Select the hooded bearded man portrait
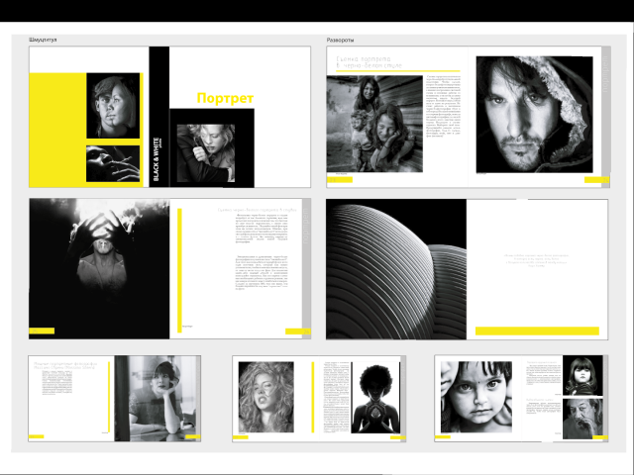The width and height of the screenshot is (634, 475). point(535,115)
